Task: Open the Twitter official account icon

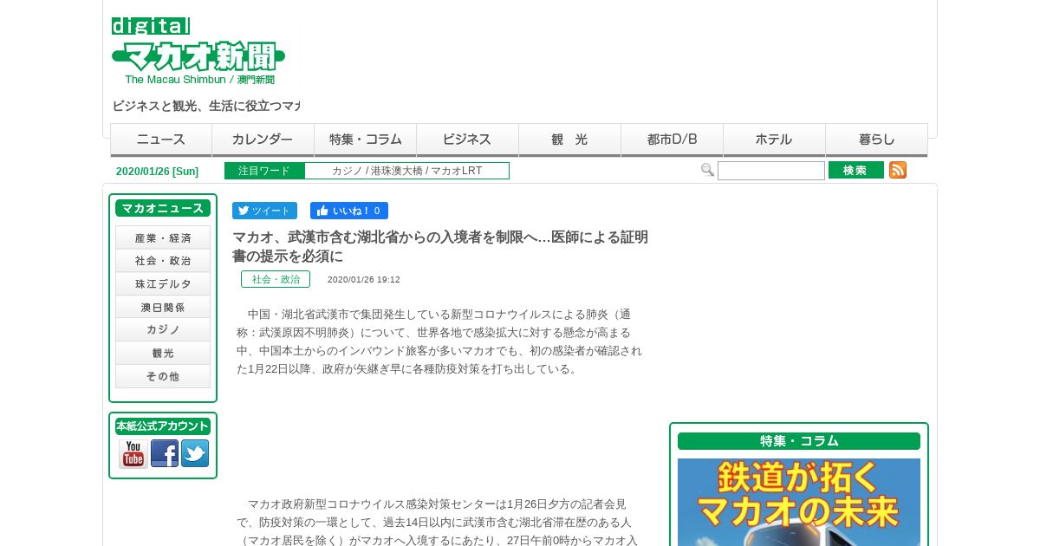Action: pos(195,453)
